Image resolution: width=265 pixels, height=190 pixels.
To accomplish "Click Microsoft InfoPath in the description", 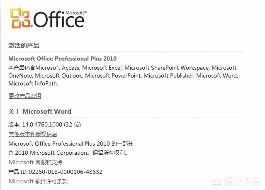I will pos(33,83).
